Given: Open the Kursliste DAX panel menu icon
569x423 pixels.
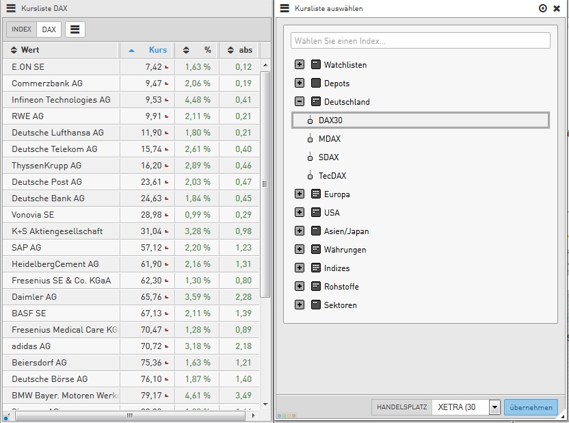Looking at the screenshot, I should (x=11, y=8).
